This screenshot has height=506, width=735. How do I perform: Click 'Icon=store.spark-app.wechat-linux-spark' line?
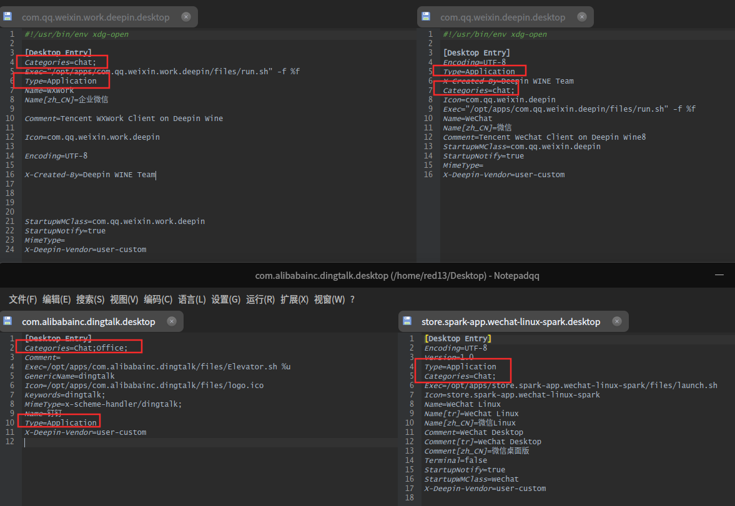pos(512,394)
